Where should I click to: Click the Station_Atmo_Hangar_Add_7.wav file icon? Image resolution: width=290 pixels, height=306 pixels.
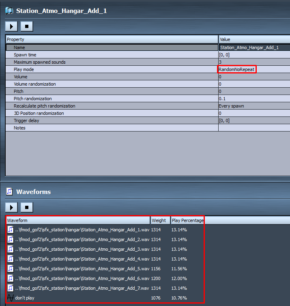click(x=11, y=288)
